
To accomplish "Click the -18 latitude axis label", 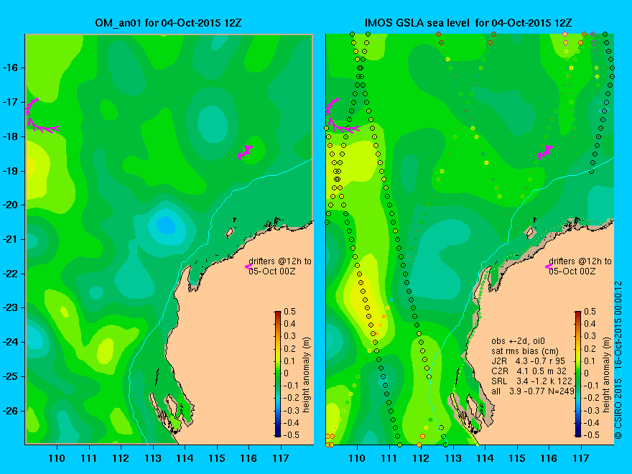I will 10,136.
